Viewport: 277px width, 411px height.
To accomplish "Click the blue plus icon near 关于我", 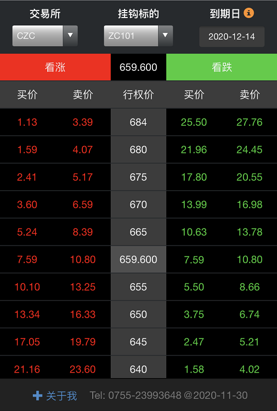I will (x=37, y=396).
